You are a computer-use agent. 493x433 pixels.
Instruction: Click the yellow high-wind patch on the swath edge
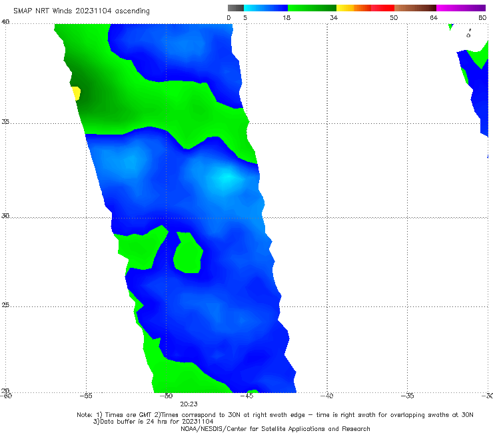point(76,93)
